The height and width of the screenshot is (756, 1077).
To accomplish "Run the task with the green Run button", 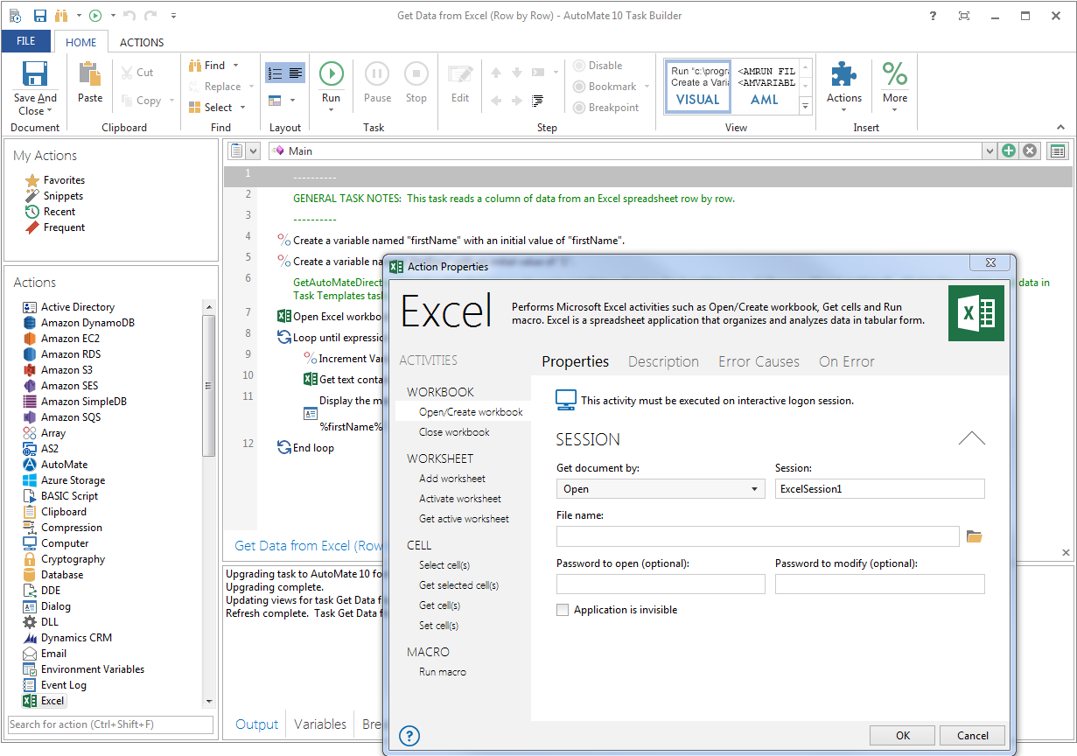I will [x=331, y=73].
